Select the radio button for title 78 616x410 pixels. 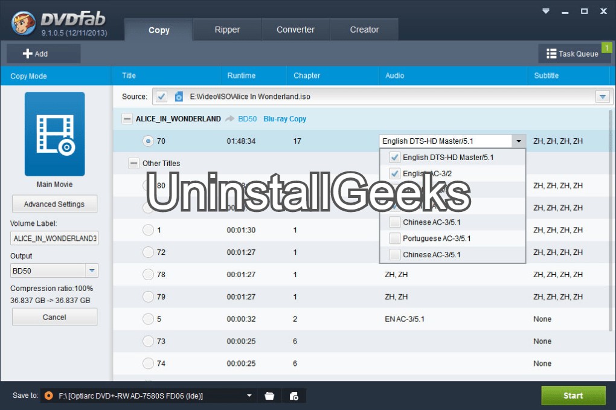(148, 274)
